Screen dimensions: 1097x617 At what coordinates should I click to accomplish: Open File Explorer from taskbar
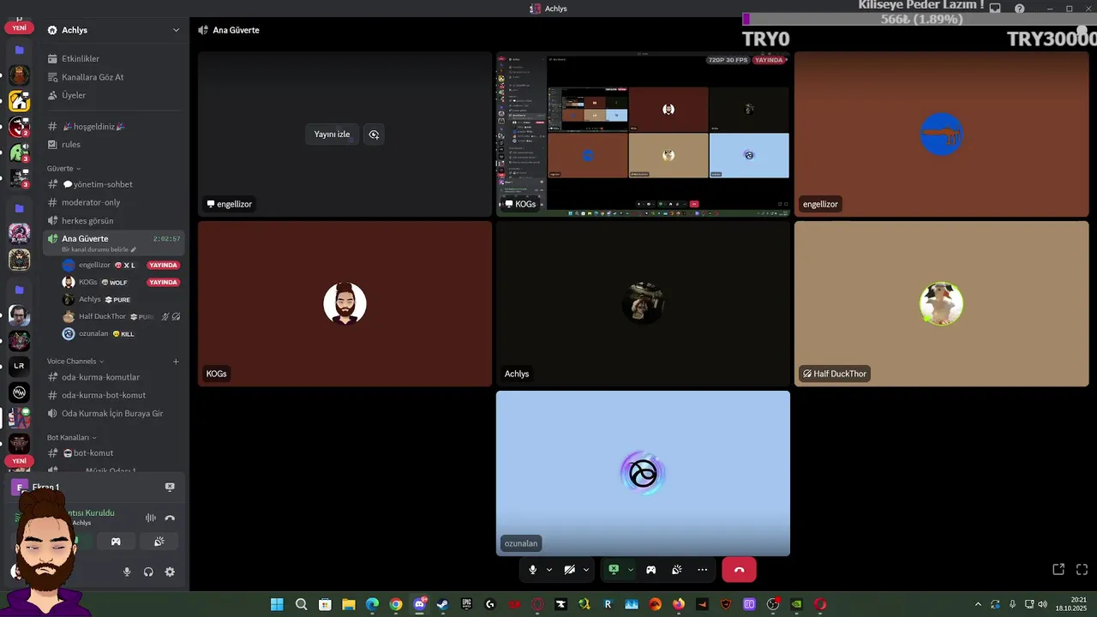(x=349, y=604)
